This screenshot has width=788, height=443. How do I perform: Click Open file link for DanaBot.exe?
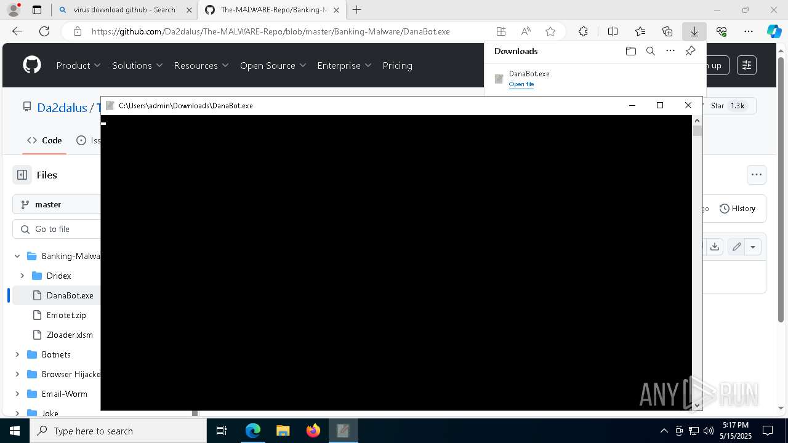tap(521, 84)
